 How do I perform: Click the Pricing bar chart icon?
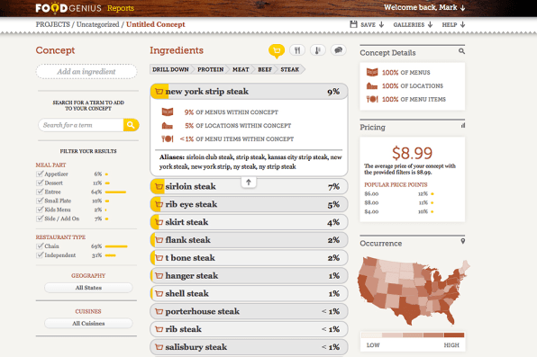[x=463, y=126]
